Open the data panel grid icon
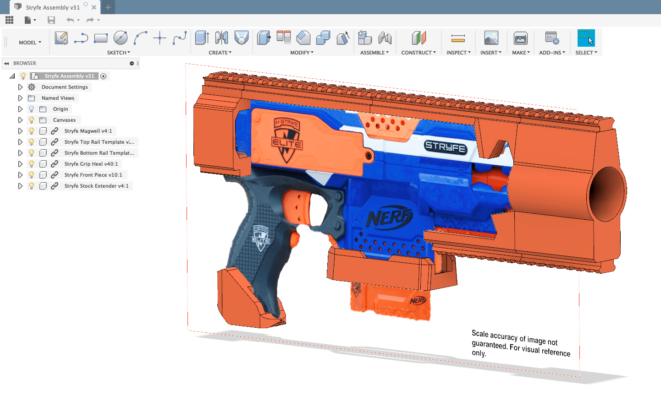The width and height of the screenshot is (661, 412). [9, 20]
